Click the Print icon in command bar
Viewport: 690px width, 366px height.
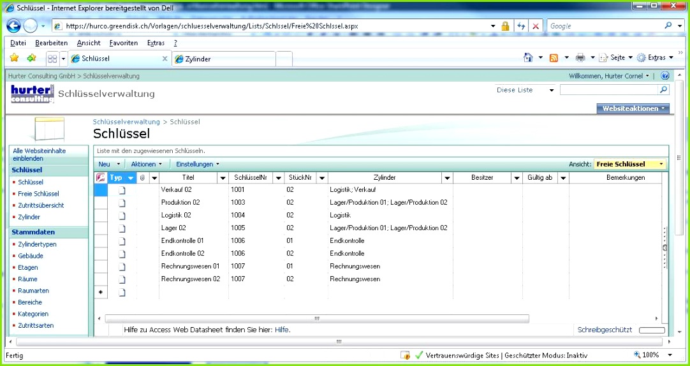click(580, 58)
